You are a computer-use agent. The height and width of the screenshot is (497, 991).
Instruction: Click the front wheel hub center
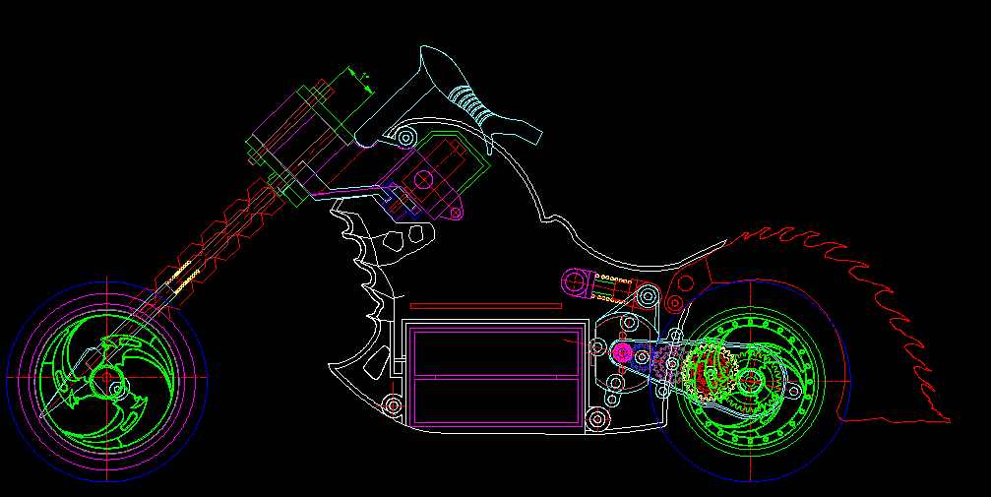click(106, 378)
